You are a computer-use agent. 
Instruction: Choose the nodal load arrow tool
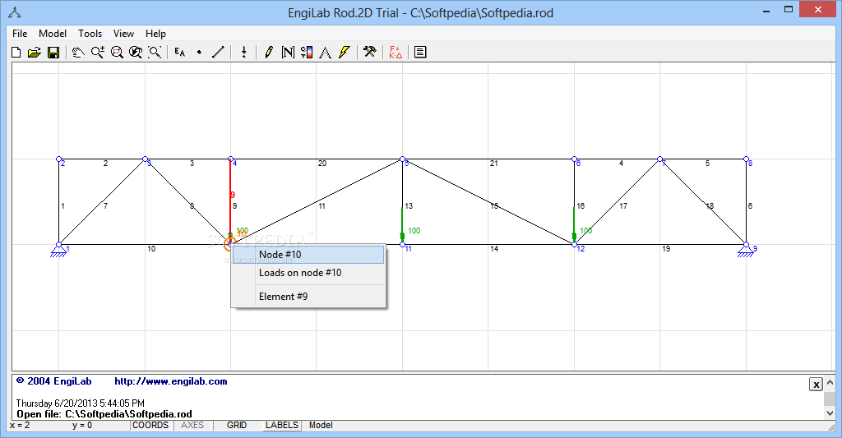coord(243,52)
